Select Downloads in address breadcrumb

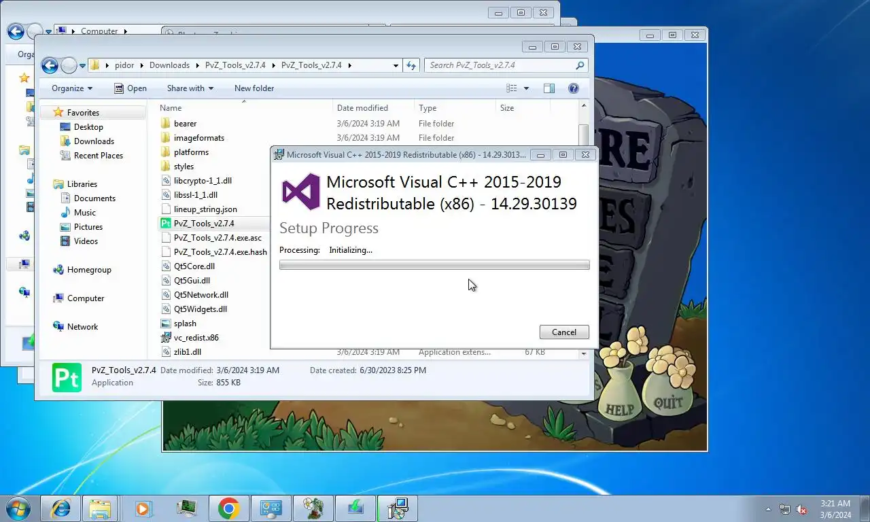coord(169,65)
